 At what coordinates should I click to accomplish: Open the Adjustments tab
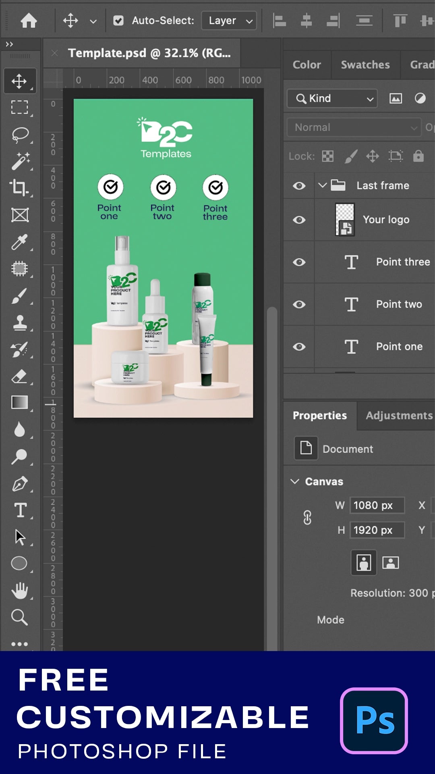tap(399, 416)
